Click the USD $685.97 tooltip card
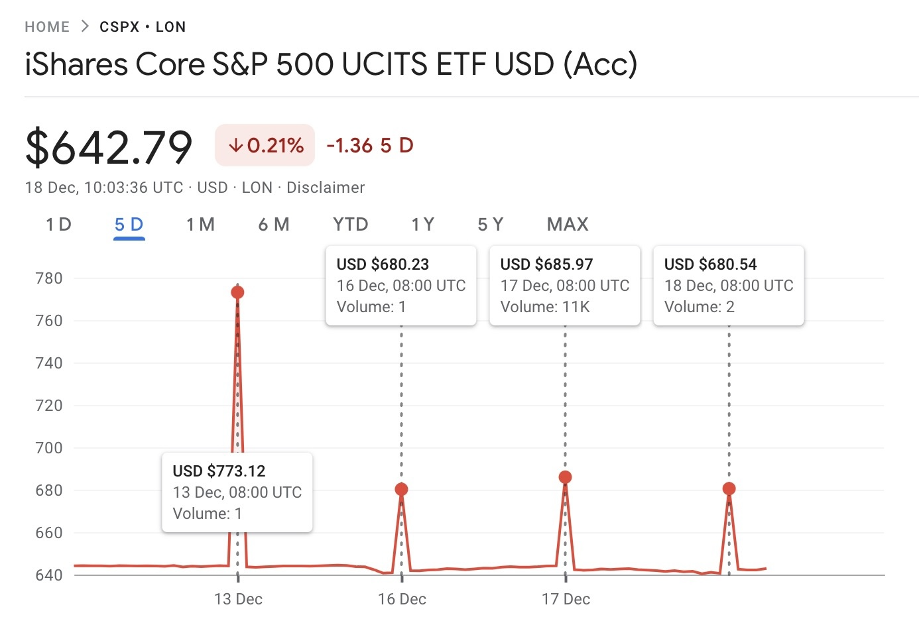Image resolution: width=919 pixels, height=619 pixels. pyautogui.click(x=564, y=285)
